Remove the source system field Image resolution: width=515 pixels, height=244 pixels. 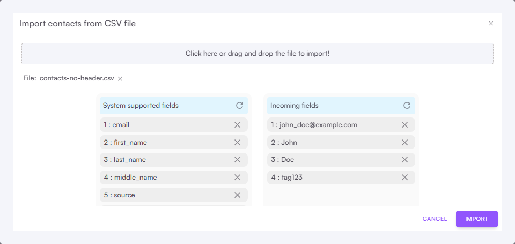point(237,195)
